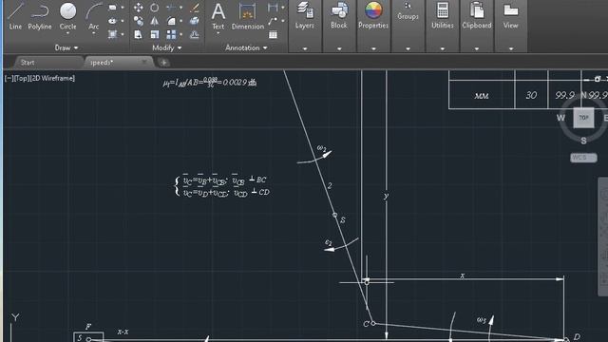Pick the Ellipse tool in Draw panel
The width and height of the screenshot is (608, 342).
tap(112, 21)
